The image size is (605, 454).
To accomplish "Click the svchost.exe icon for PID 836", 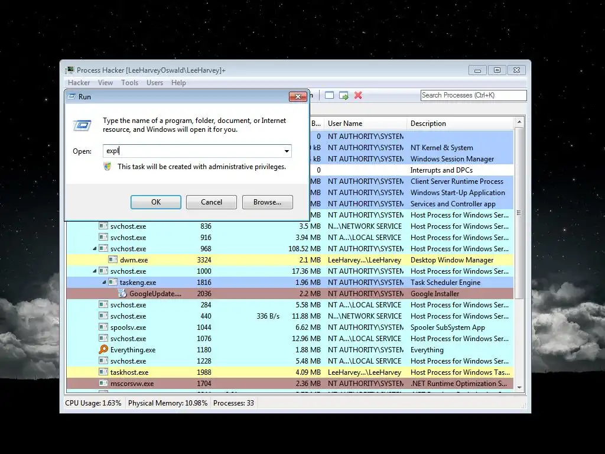I will click(x=103, y=226).
